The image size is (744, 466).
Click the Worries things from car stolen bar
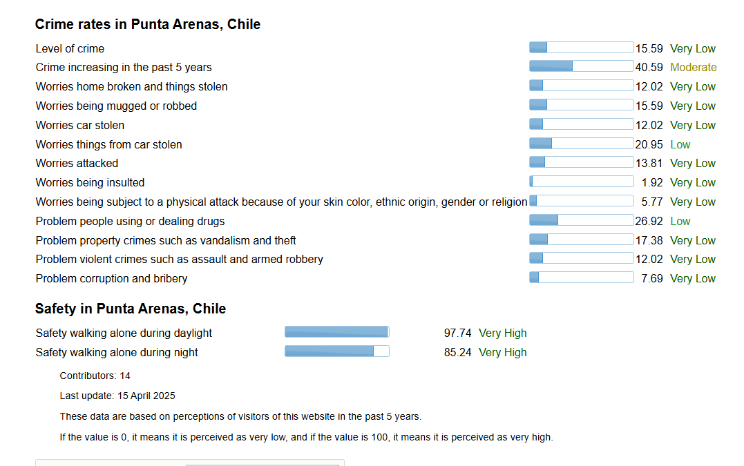click(x=581, y=143)
